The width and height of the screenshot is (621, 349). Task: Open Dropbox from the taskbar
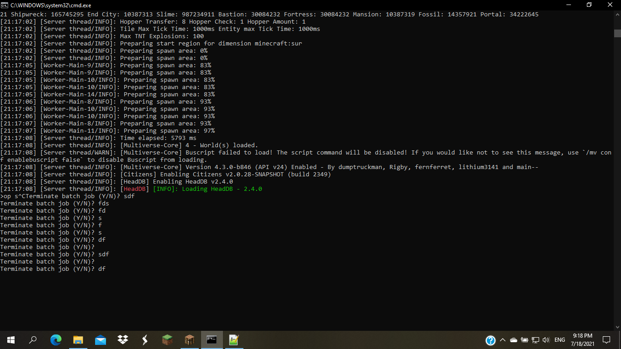122,339
